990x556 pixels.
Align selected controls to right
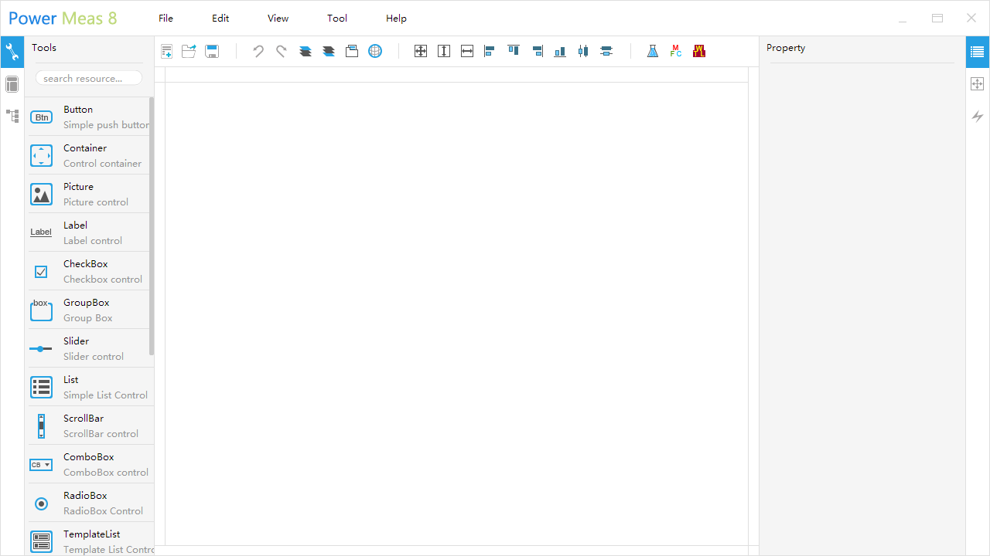[538, 52]
